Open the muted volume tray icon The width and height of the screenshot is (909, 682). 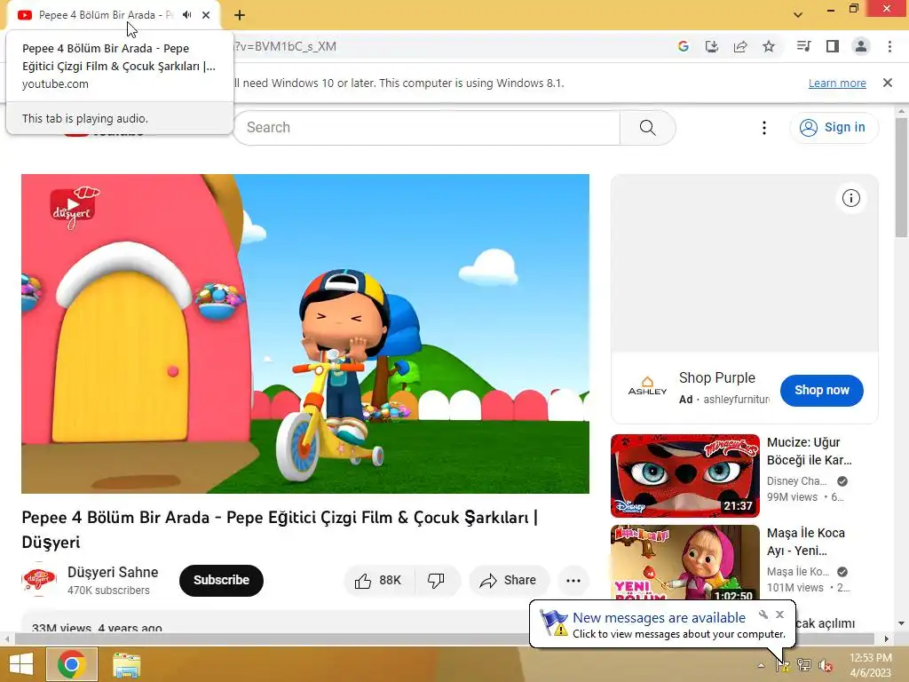point(825,666)
